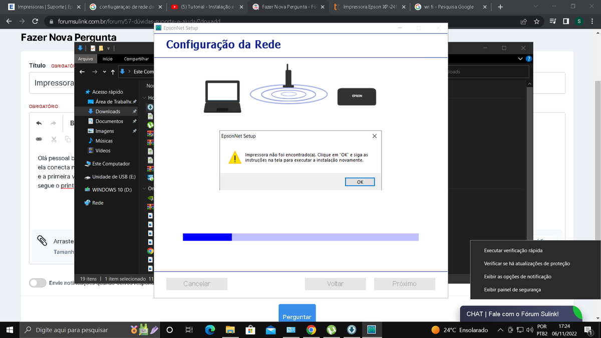Collapse the ribbon chevron in File Explorer
601x338 pixels.
click(520, 59)
